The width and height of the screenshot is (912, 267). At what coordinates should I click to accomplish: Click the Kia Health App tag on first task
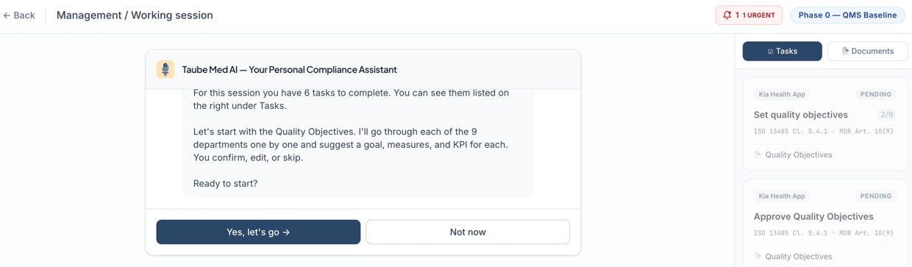(782, 94)
